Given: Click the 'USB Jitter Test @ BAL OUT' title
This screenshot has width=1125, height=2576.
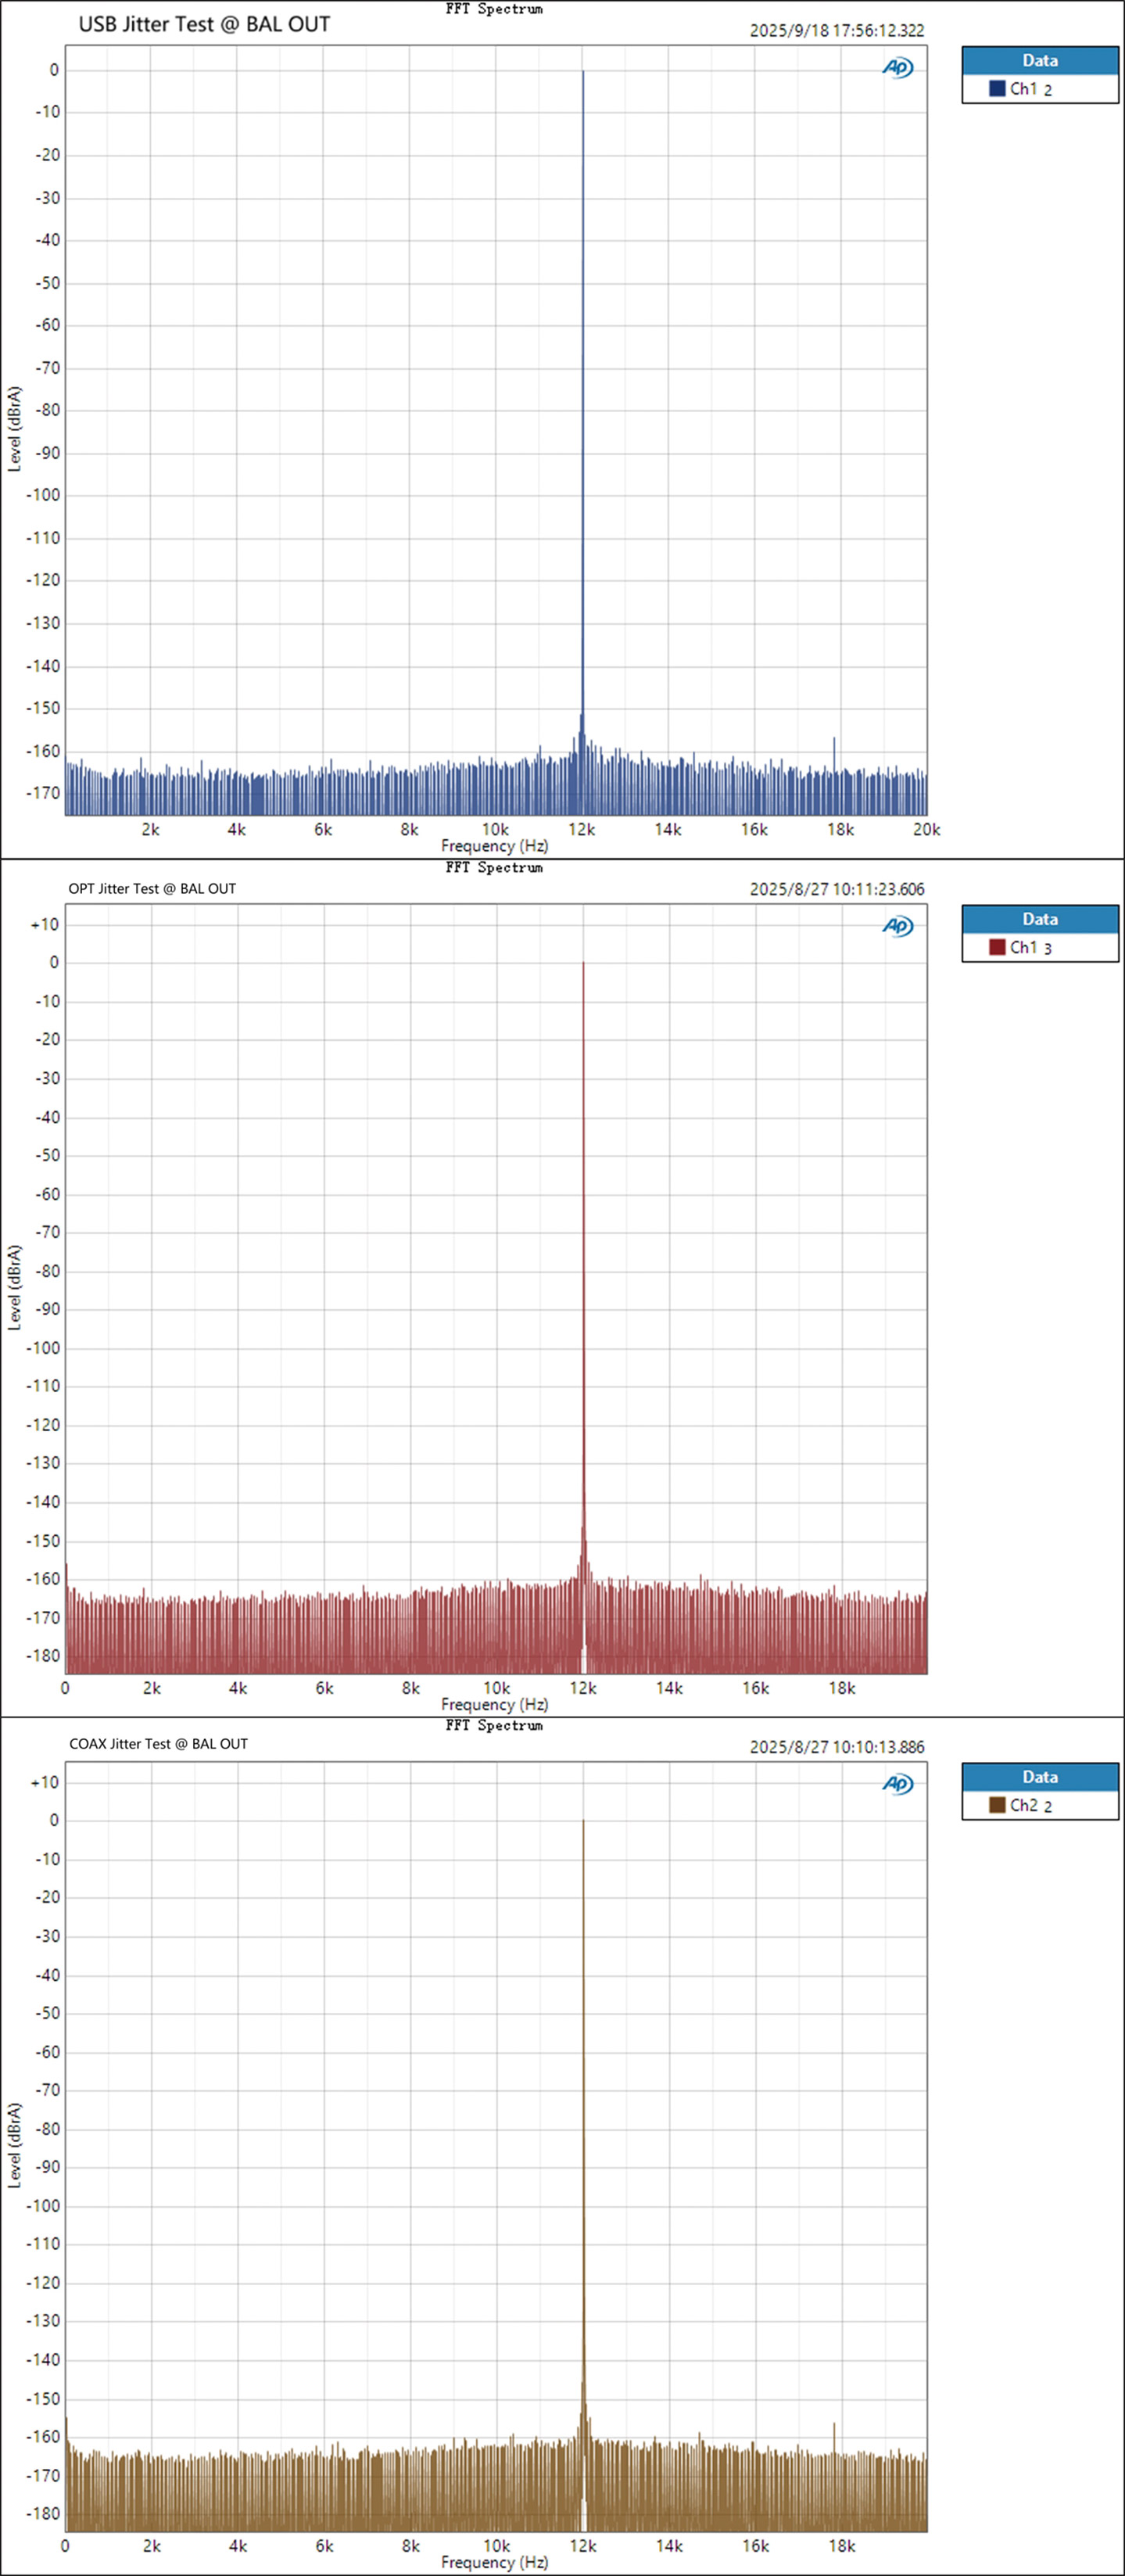Looking at the screenshot, I should (204, 25).
